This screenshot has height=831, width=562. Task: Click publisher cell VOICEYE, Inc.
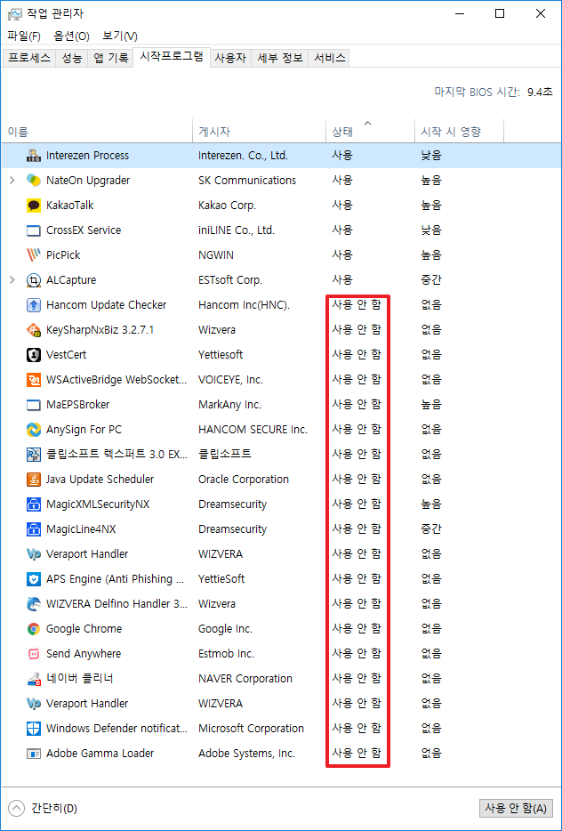[230, 380]
